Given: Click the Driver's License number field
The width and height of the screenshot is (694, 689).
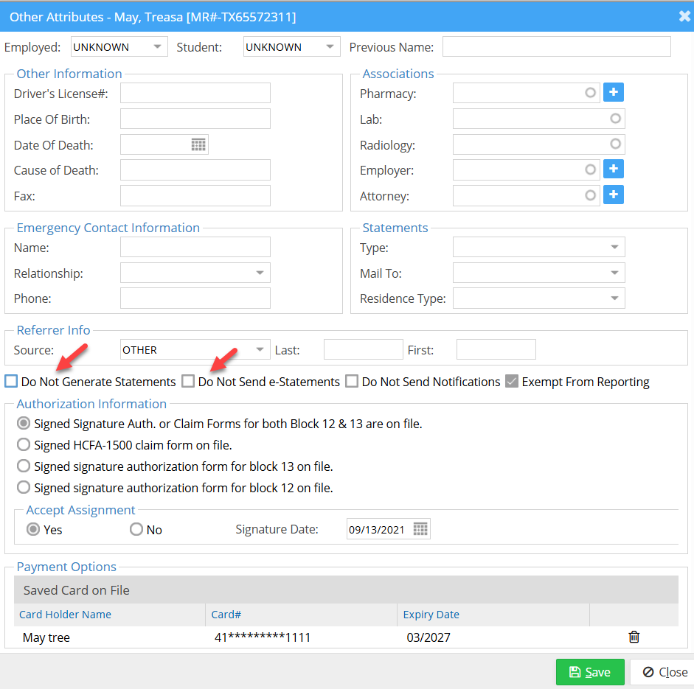Looking at the screenshot, I should coord(195,93).
